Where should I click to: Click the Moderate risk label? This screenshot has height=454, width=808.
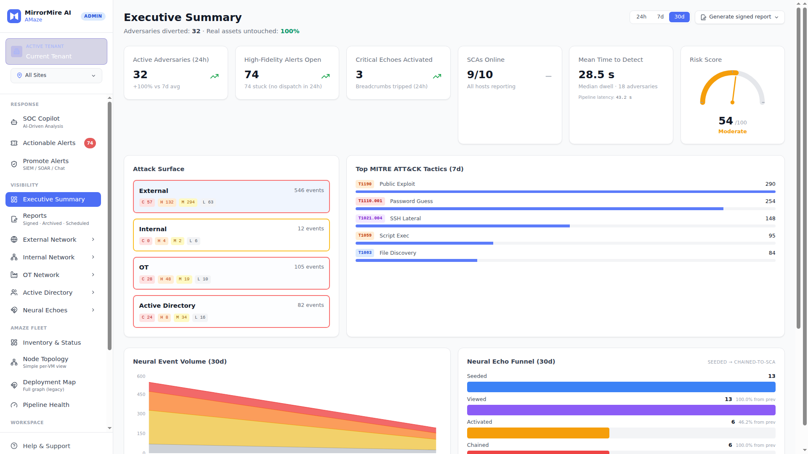(x=732, y=132)
